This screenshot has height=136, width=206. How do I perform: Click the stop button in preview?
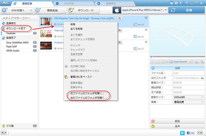[x=158, y=62]
